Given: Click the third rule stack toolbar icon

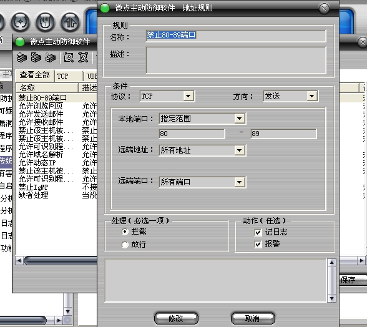Looking at the screenshot, I should click(51, 57).
